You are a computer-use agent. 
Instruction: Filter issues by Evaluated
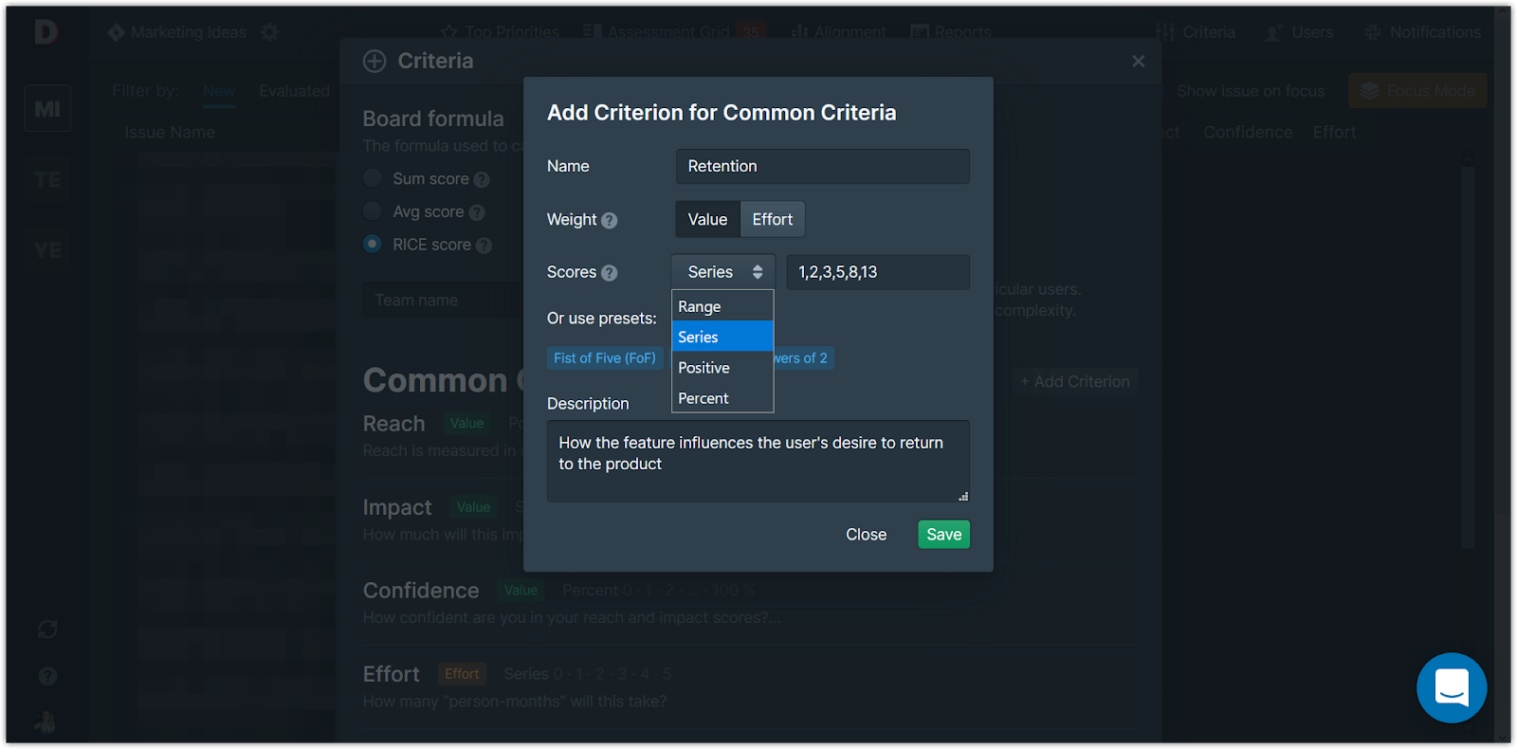pos(294,91)
